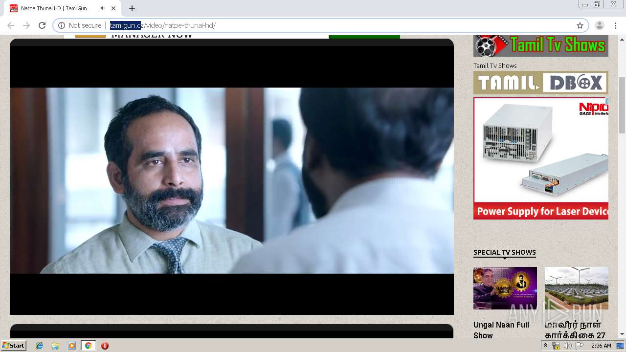Open மாவீரர் நாள் கார்த்திகை 27 link
Viewport: 626px width, 352px height.
tap(575, 330)
